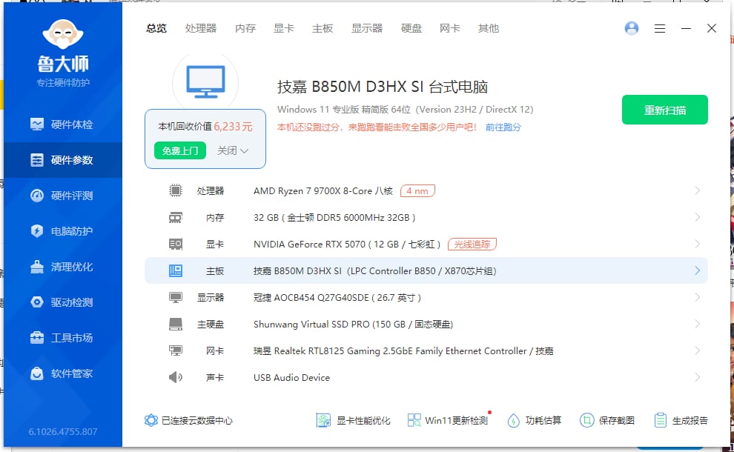
Task: Click the 免费上门 button
Action: [180, 150]
